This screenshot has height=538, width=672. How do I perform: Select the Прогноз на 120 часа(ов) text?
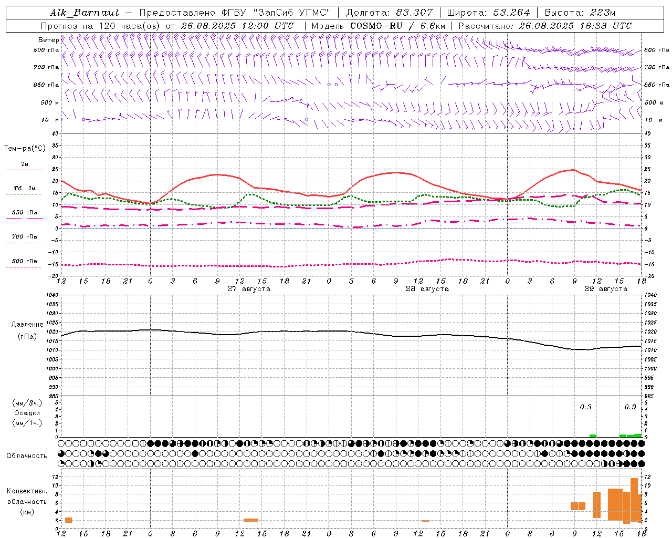[x=101, y=26]
